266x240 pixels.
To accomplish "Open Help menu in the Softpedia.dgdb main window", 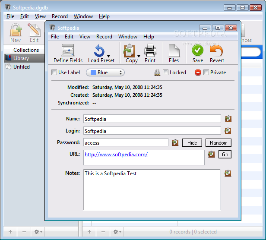I will tap(104, 16).
